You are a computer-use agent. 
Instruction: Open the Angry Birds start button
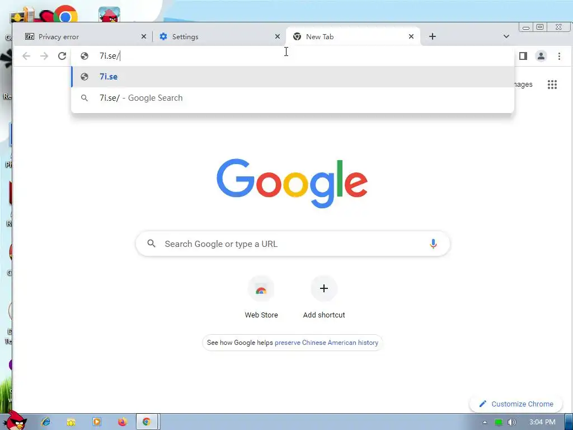click(15, 420)
